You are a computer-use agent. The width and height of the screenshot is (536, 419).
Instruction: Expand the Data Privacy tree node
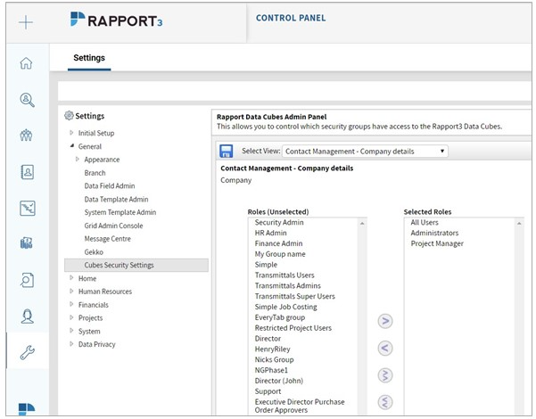[71, 344]
